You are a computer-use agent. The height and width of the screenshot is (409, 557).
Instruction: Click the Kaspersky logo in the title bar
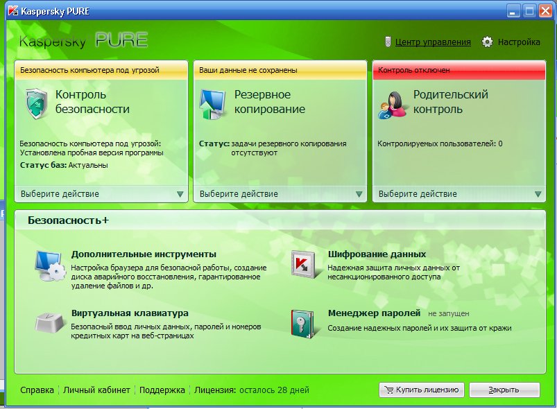coord(12,11)
